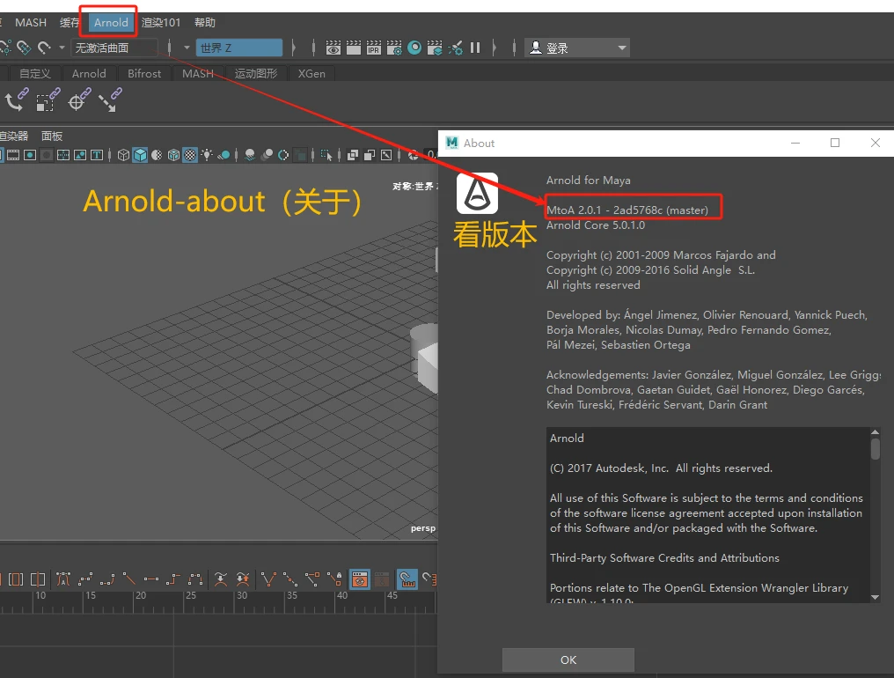
Task: Toggle smooth shade all blue cube icon
Action: (140, 155)
